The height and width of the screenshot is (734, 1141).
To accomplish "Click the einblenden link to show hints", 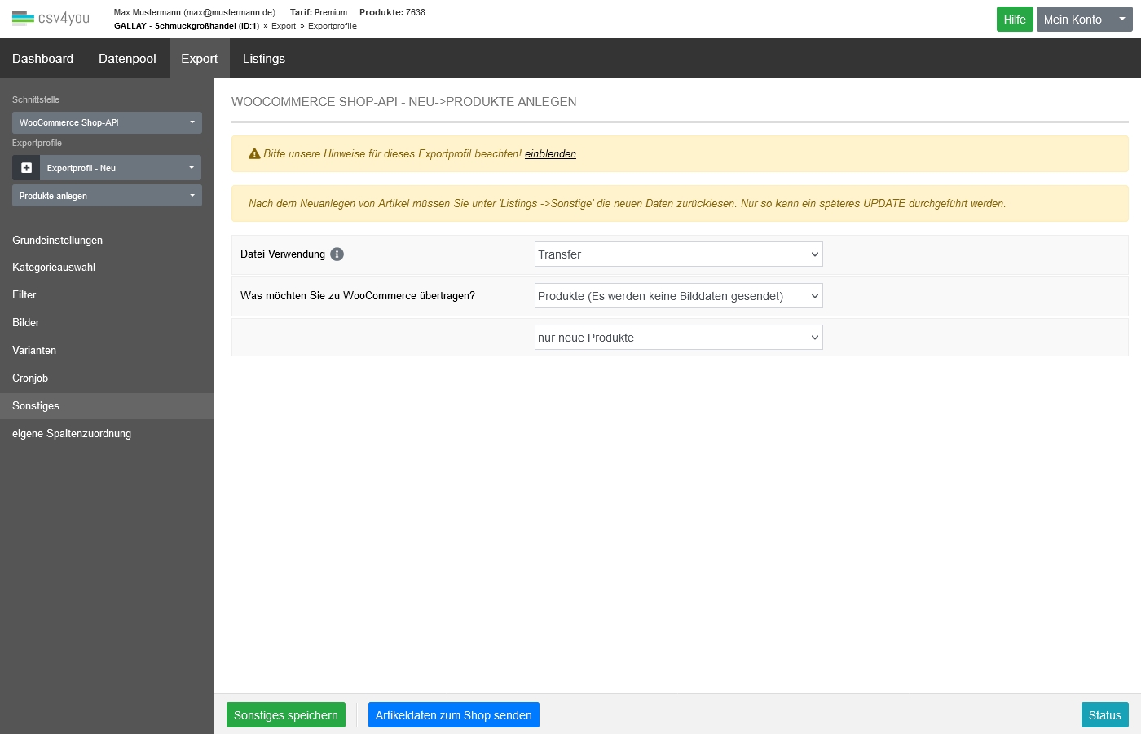I will pos(550,154).
